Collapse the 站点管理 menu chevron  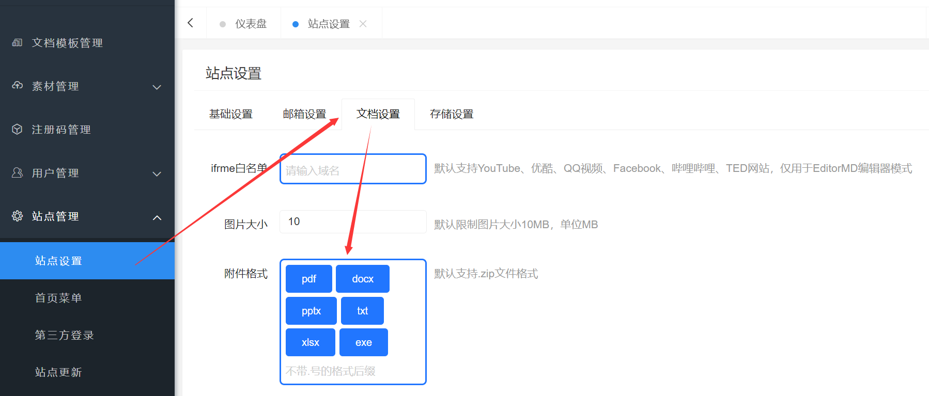point(157,218)
